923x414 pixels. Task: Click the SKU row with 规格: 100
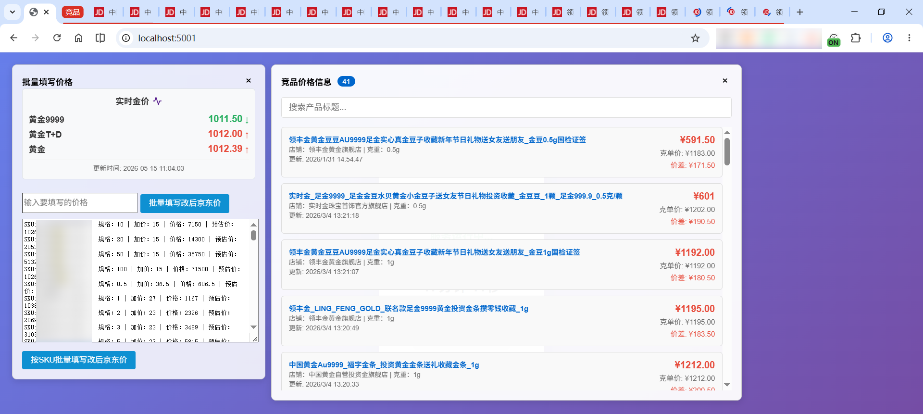(132, 273)
